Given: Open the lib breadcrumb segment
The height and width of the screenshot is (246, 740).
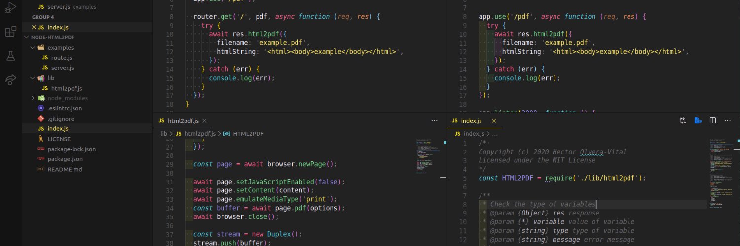Looking at the screenshot, I should tap(163, 134).
